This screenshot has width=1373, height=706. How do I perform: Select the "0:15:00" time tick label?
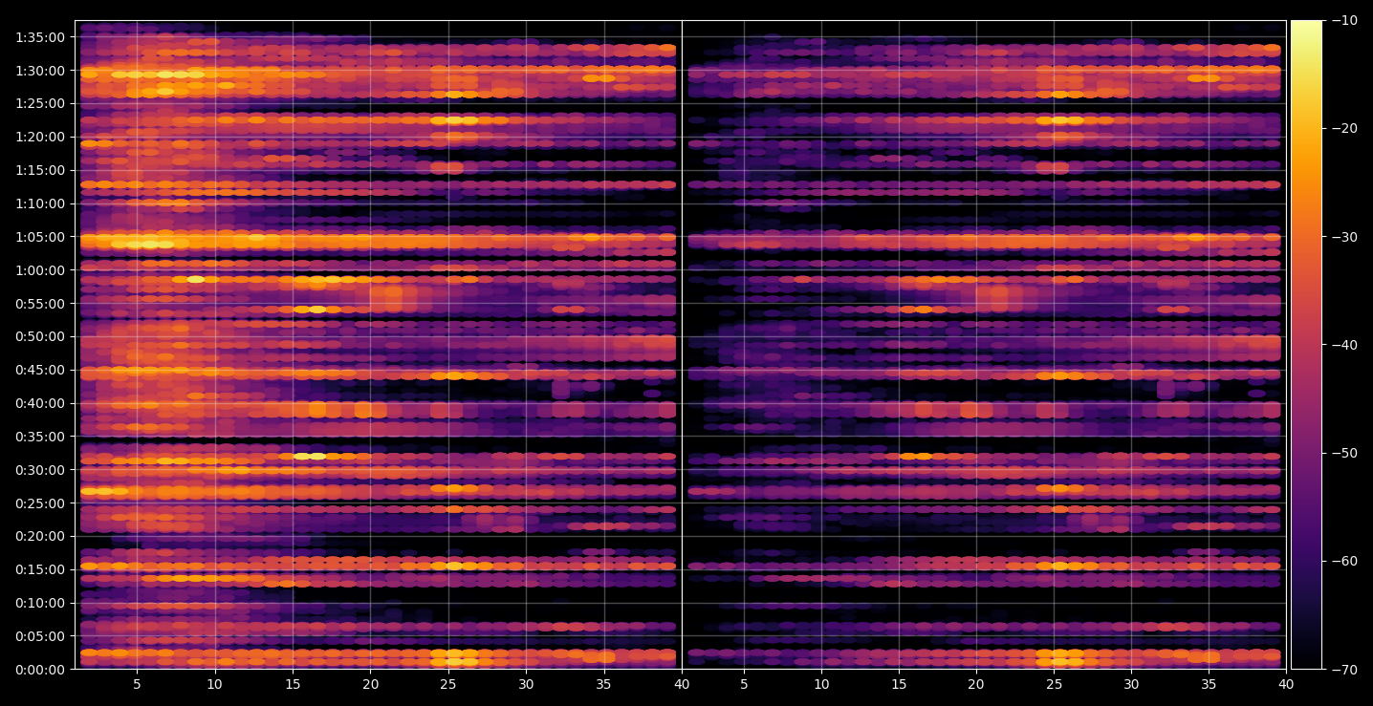point(41,569)
